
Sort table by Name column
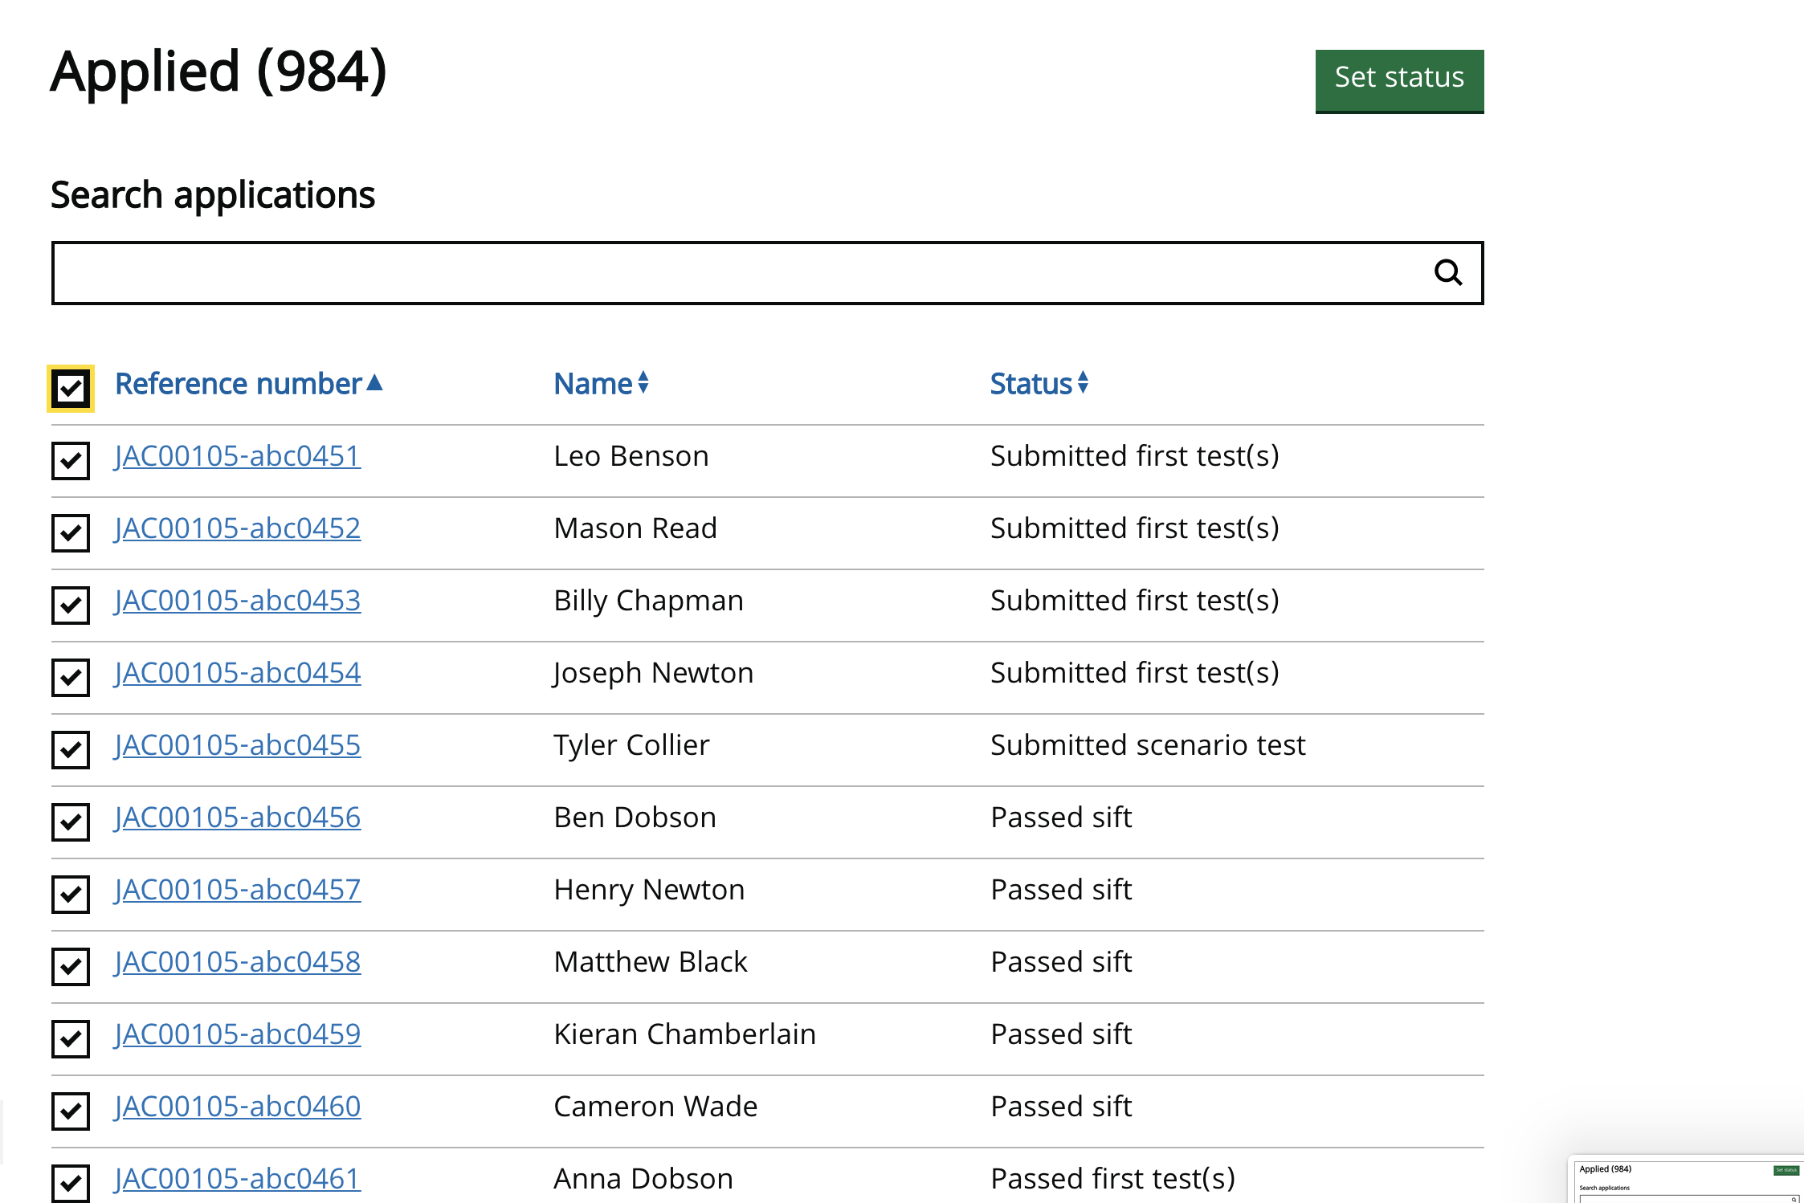pyautogui.click(x=601, y=384)
